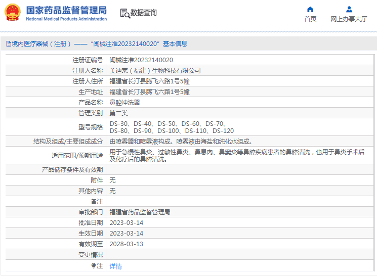Click the national emblem logo

click(13, 13)
